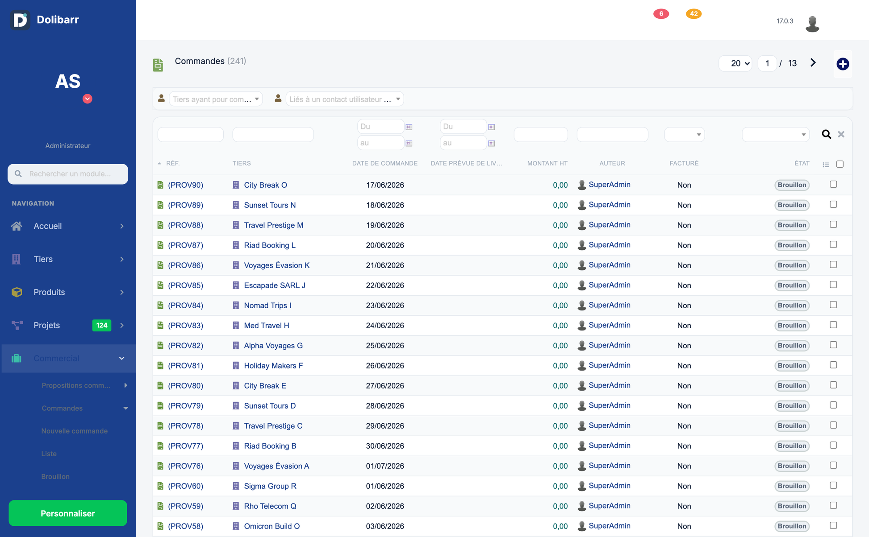
Task: Expand the Produits menu chevron
Action: 122,292
